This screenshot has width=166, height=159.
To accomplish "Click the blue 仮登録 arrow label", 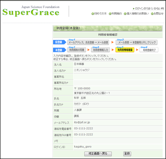I will 60,42.
